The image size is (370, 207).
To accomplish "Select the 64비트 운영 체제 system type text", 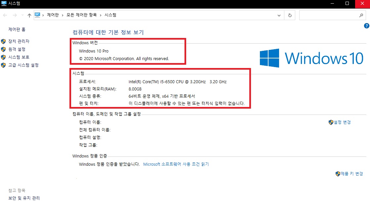I will (x=162, y=96).
